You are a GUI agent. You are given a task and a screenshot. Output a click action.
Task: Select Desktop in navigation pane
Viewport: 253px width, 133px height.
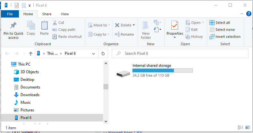coord(24,80)
